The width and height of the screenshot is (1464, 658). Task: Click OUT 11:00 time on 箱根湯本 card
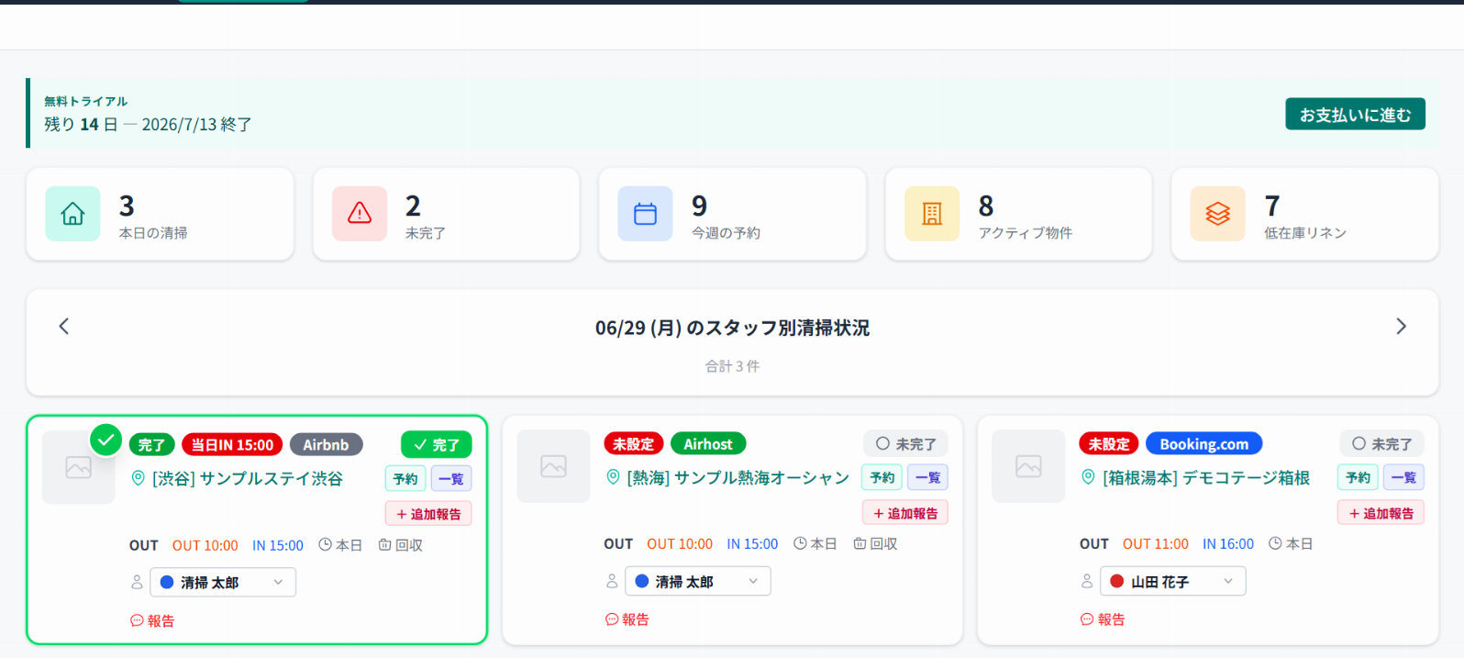pos(1156,544)
